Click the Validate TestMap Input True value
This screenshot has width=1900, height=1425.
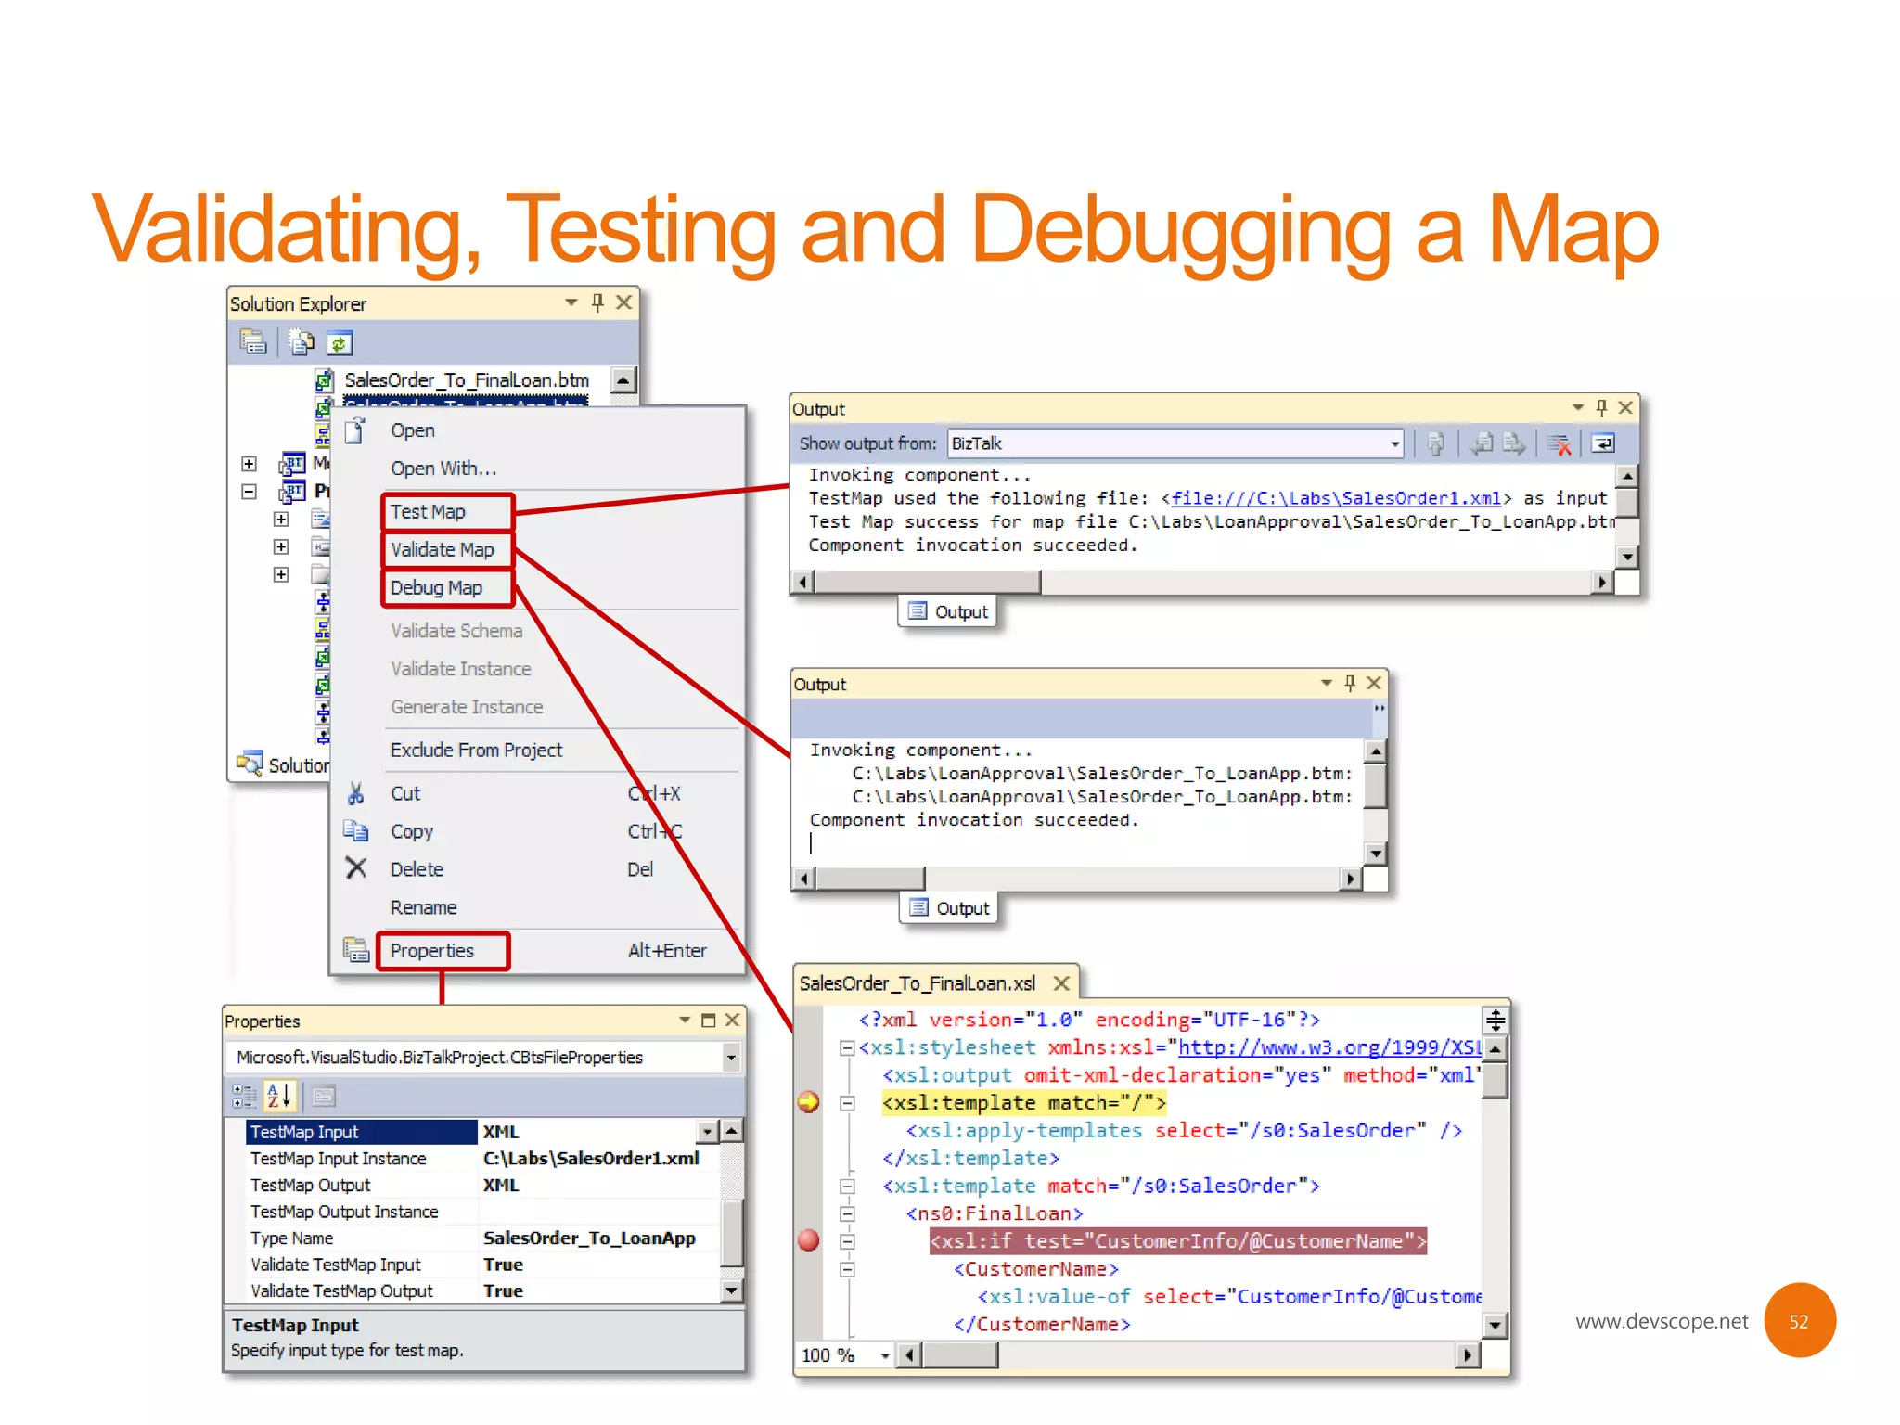tap(503, 1265)
